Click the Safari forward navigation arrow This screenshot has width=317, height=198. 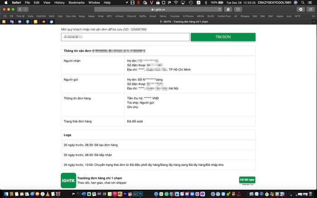[x=26, y=9]
